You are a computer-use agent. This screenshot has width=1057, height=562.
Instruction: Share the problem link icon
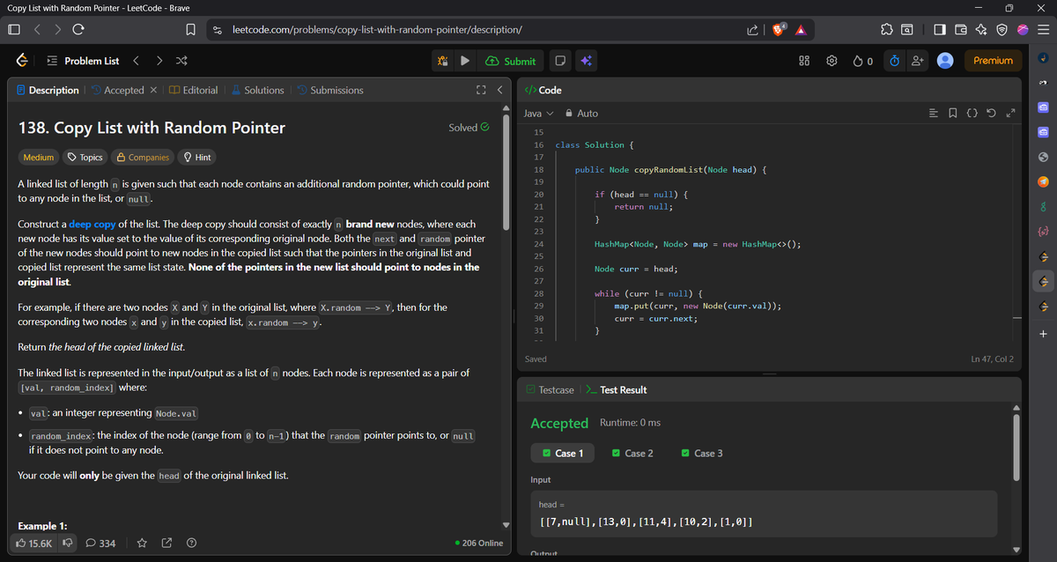tap(167, 544)
